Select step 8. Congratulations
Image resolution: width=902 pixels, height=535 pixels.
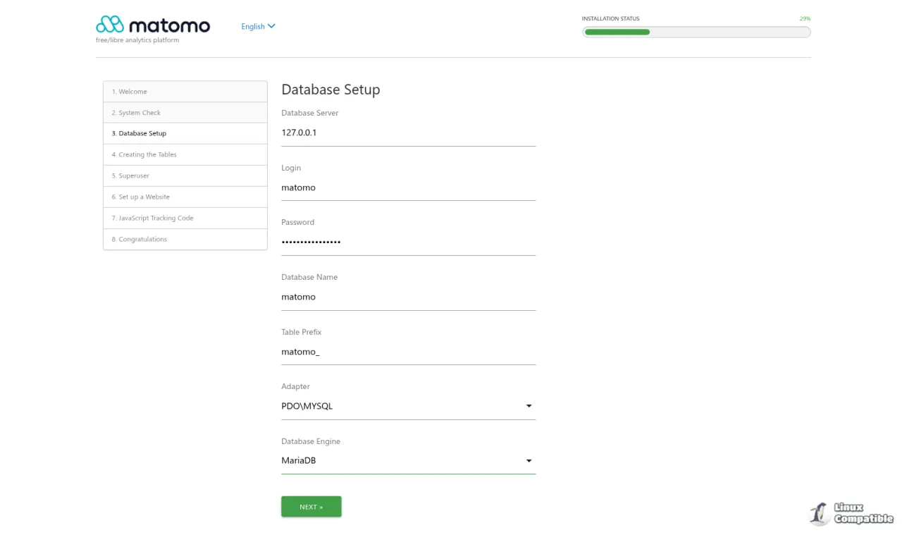click(x=185, y=239)
